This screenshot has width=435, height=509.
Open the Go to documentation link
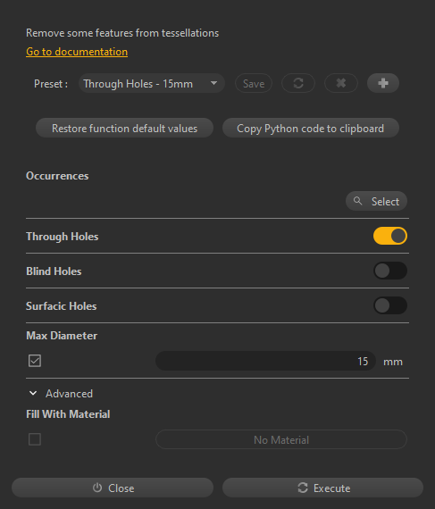point(77,52)
